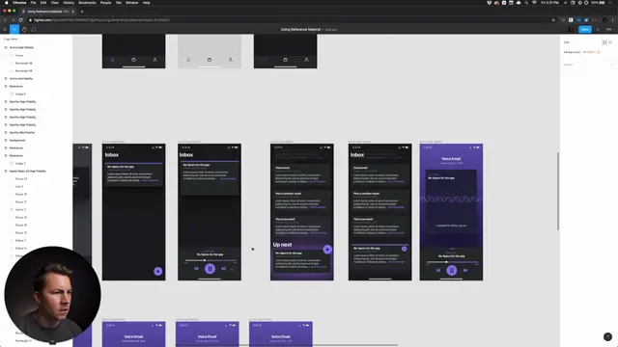Viewport: 618px width, 347px height.
Task: Select the Active Mid fidelity layer
Action: [x=21, y=79]
